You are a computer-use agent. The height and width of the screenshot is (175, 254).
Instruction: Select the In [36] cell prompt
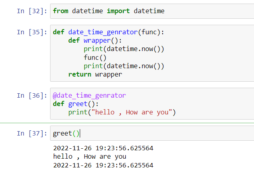tap(32, 96)
